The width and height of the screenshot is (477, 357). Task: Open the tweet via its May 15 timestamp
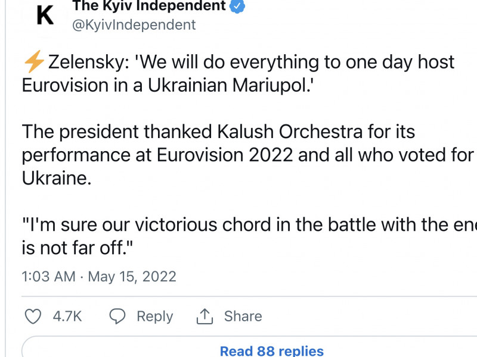[x=135, y=276]
